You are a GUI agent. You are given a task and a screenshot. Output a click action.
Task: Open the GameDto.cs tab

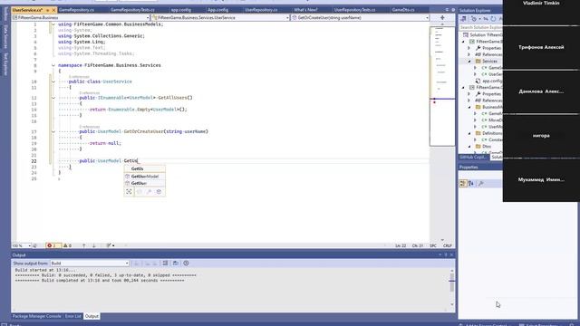click(402, 10)
